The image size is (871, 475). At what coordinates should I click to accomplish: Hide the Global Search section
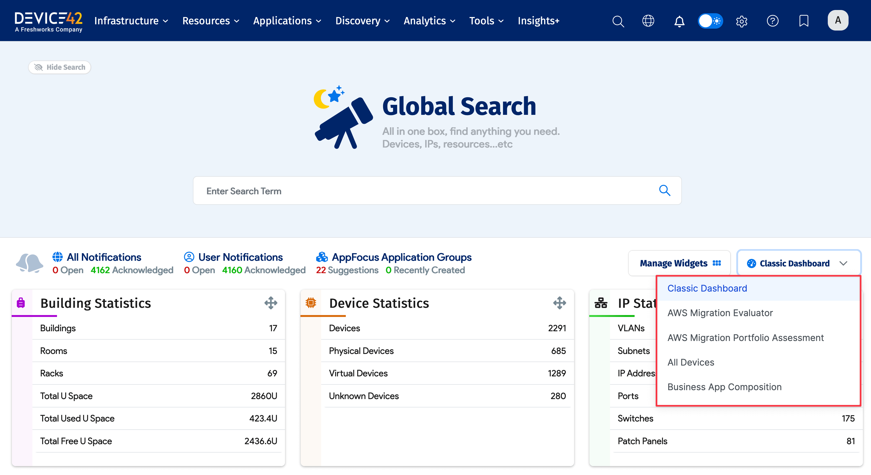[59, 67]
